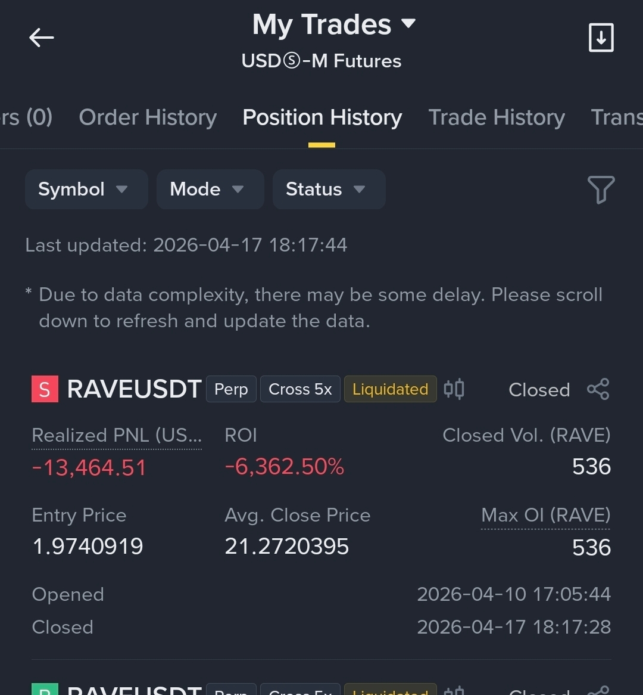Tap the Max OI (RAVE) underlined label
Screen dimensions: 643x695
(545, 516)
